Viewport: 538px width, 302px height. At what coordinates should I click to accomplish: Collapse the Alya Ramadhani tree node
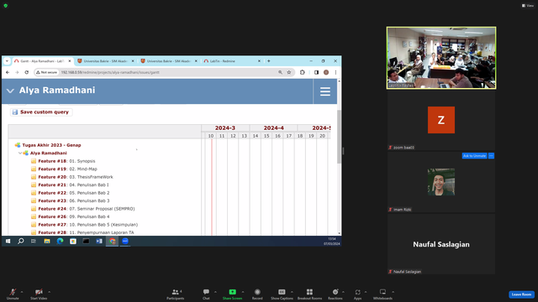20,153
